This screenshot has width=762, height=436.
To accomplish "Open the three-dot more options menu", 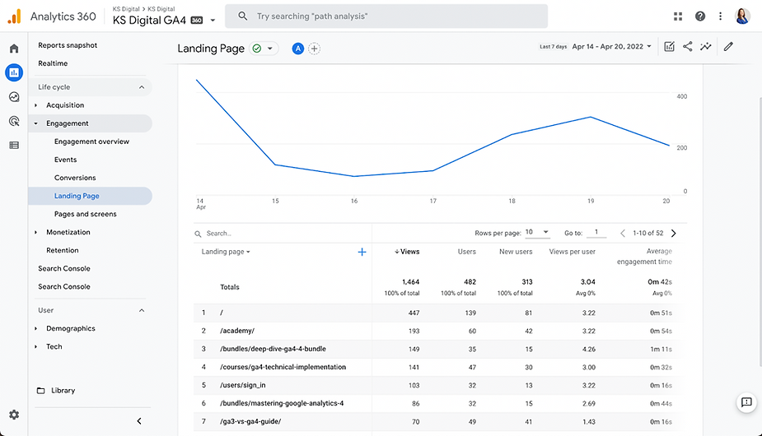I will tap(720, 16).
